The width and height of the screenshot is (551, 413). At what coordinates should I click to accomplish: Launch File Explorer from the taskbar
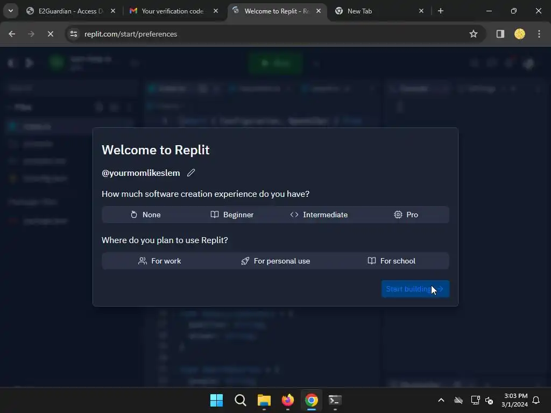pos(264,400)
